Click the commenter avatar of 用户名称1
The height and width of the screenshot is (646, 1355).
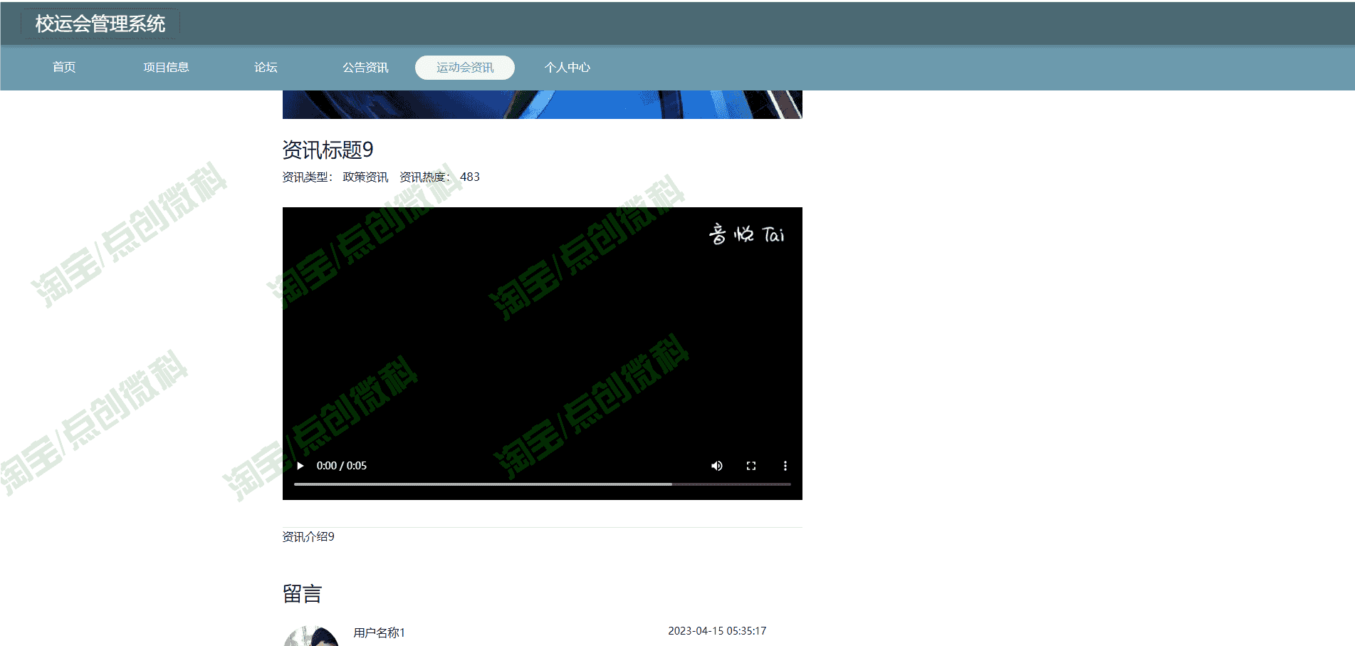pyautogui.click(x=311, y=636)
